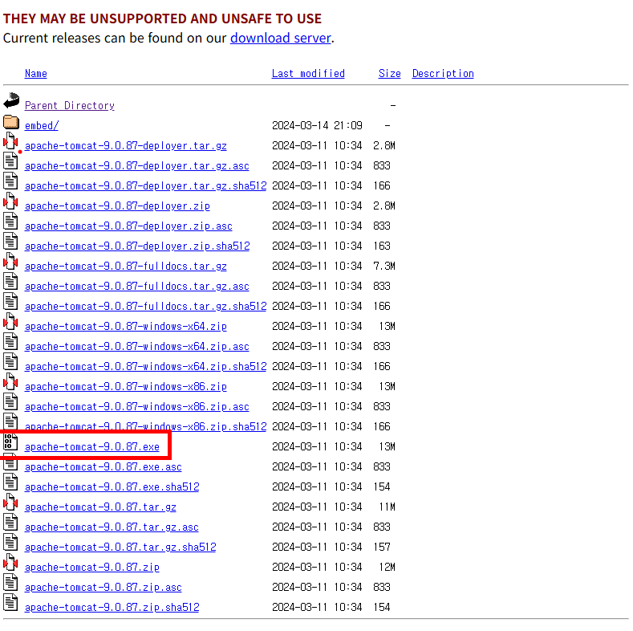Image resolution: width=633 pixels, height=631 pixels.
Task: Click the 2024-03-14 21:09 date for embed/
Action: pos(317,125)
